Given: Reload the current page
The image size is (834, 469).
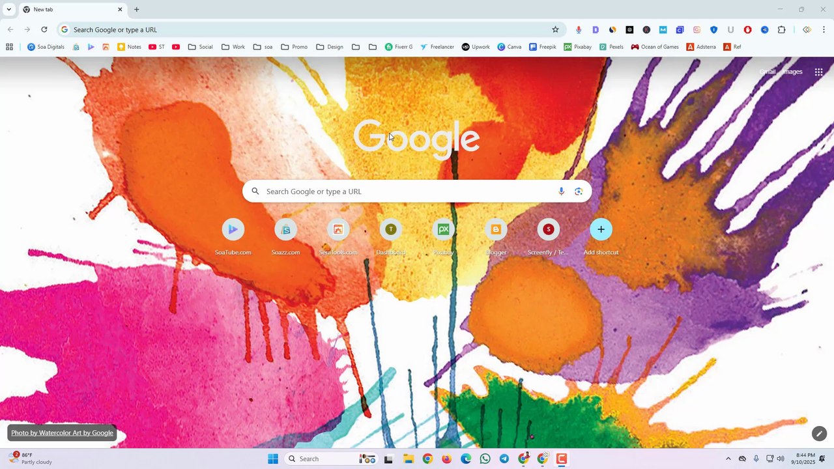Looking at the screenshot, I should (x=44, y=29).
